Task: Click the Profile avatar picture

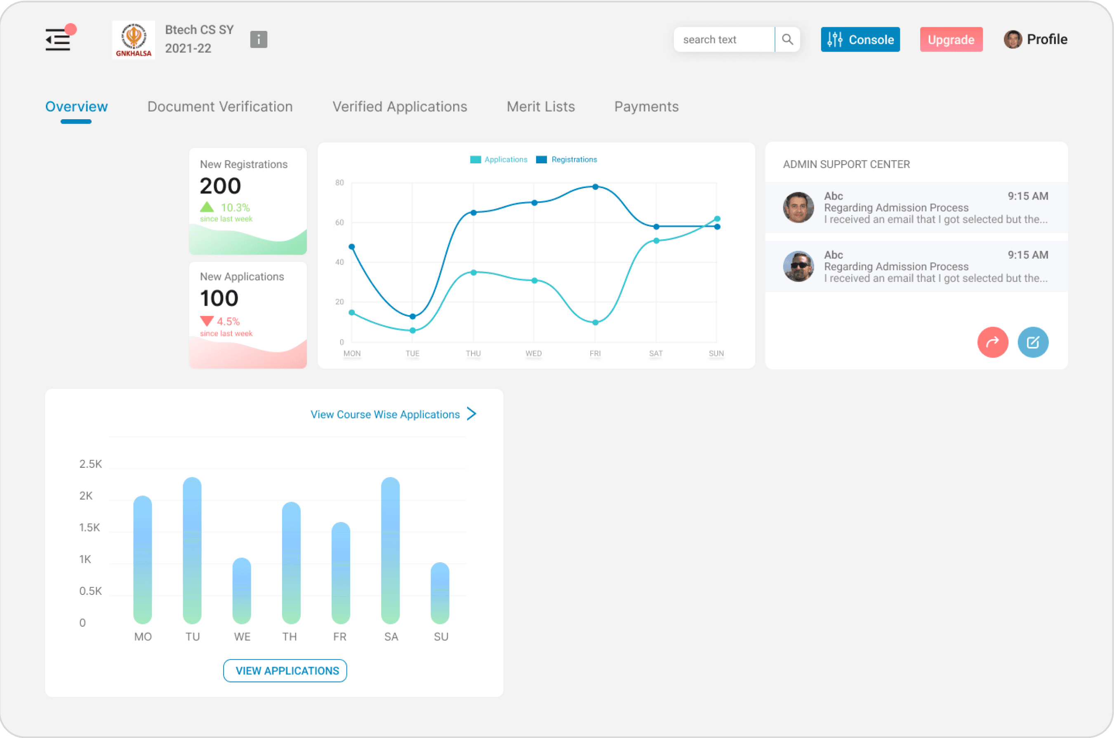Action: (1013, 40)
